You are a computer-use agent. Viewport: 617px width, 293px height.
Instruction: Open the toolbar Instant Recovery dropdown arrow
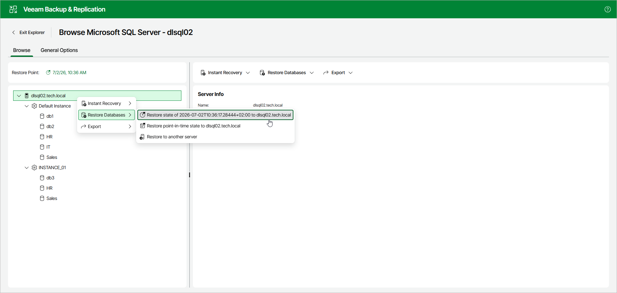pyautogui.click(x=248, y=73)
